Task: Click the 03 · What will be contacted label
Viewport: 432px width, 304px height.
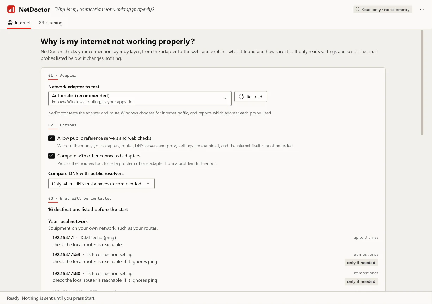Action: pyautogui.click(x=80, y=198)
